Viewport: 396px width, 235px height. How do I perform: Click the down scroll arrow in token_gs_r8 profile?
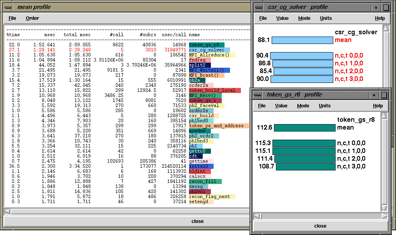pyautogui.click(x=384, y=208)
